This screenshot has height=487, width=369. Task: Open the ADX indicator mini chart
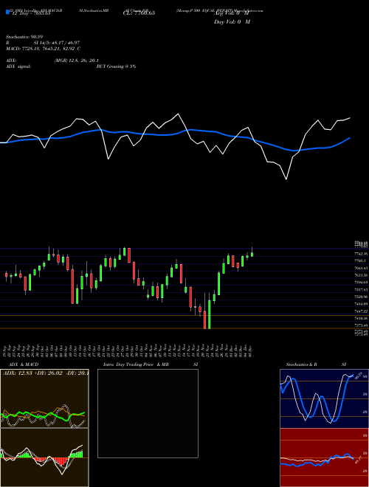(x=44, y=398)
